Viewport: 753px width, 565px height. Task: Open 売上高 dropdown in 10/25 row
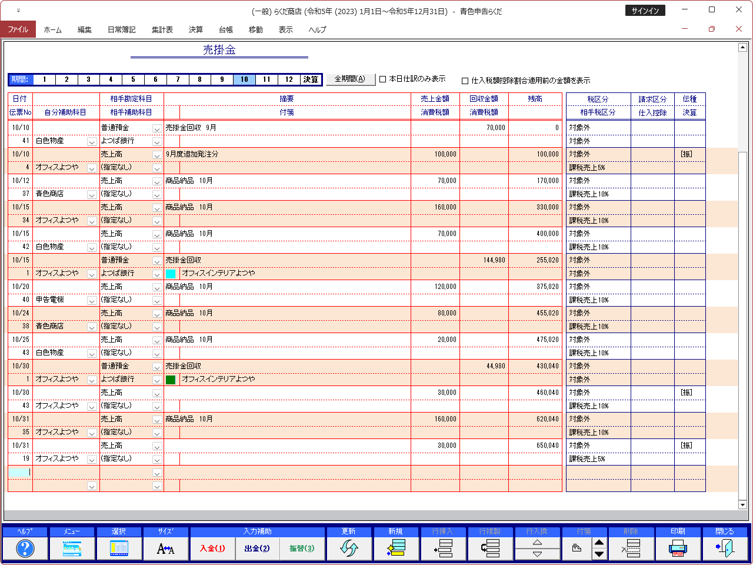pos(157,340)
